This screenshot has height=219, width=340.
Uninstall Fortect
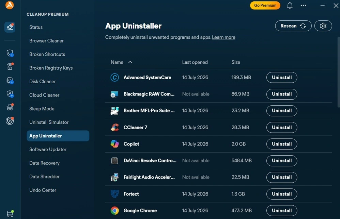click(282, 194)
